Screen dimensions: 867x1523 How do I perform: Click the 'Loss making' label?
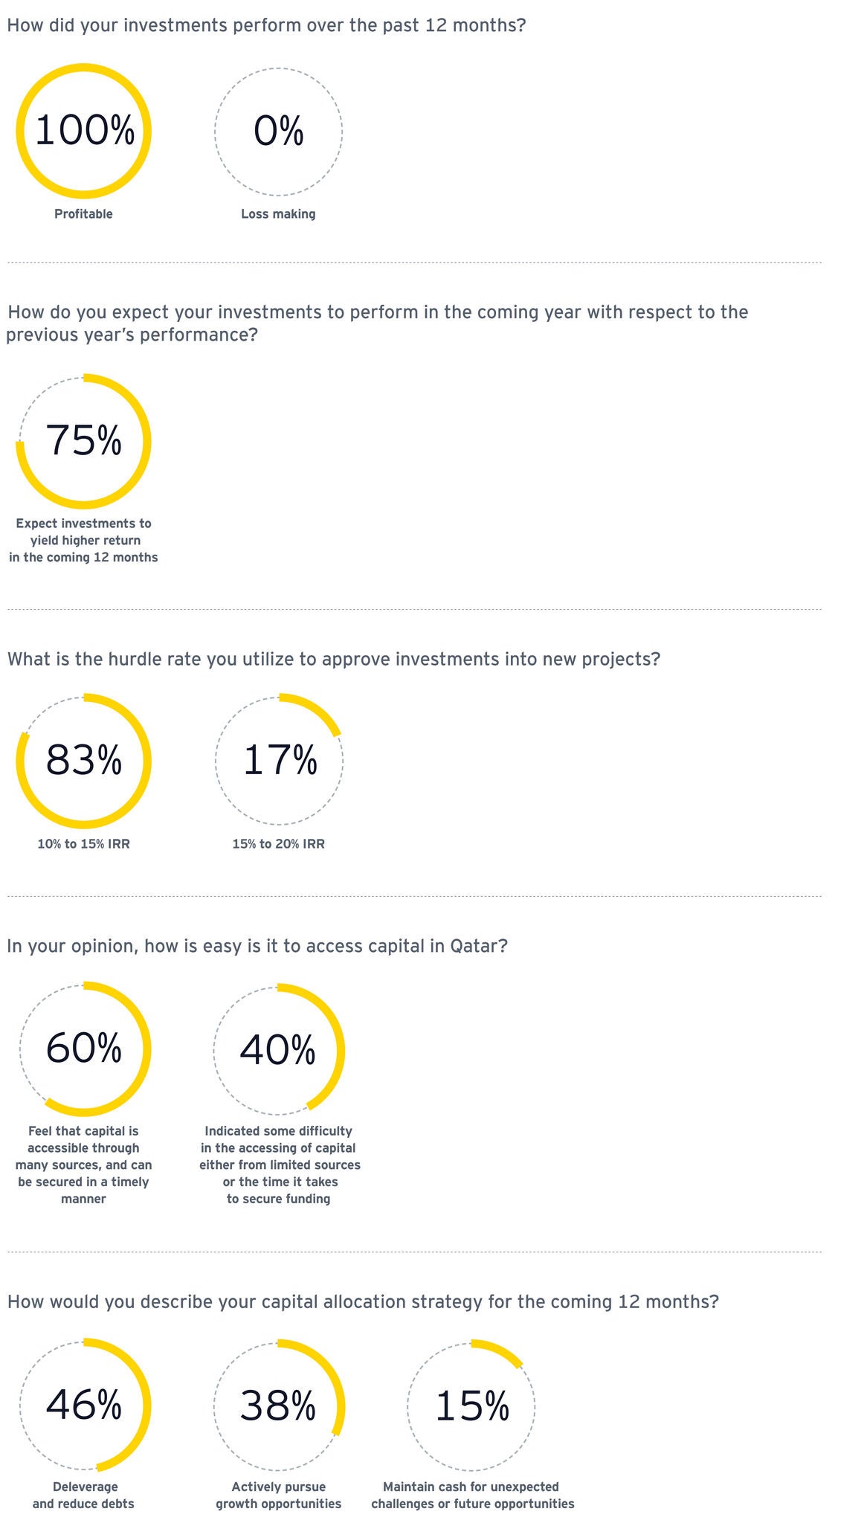[x=278, y=214]
